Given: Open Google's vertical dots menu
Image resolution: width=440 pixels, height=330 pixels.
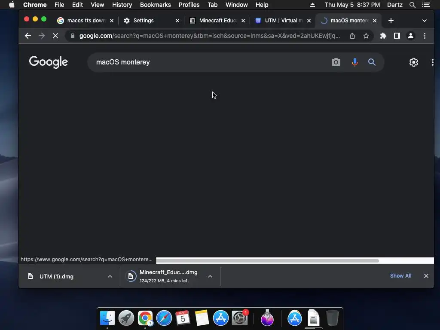Looking at the screenshot, I should 432,62.
